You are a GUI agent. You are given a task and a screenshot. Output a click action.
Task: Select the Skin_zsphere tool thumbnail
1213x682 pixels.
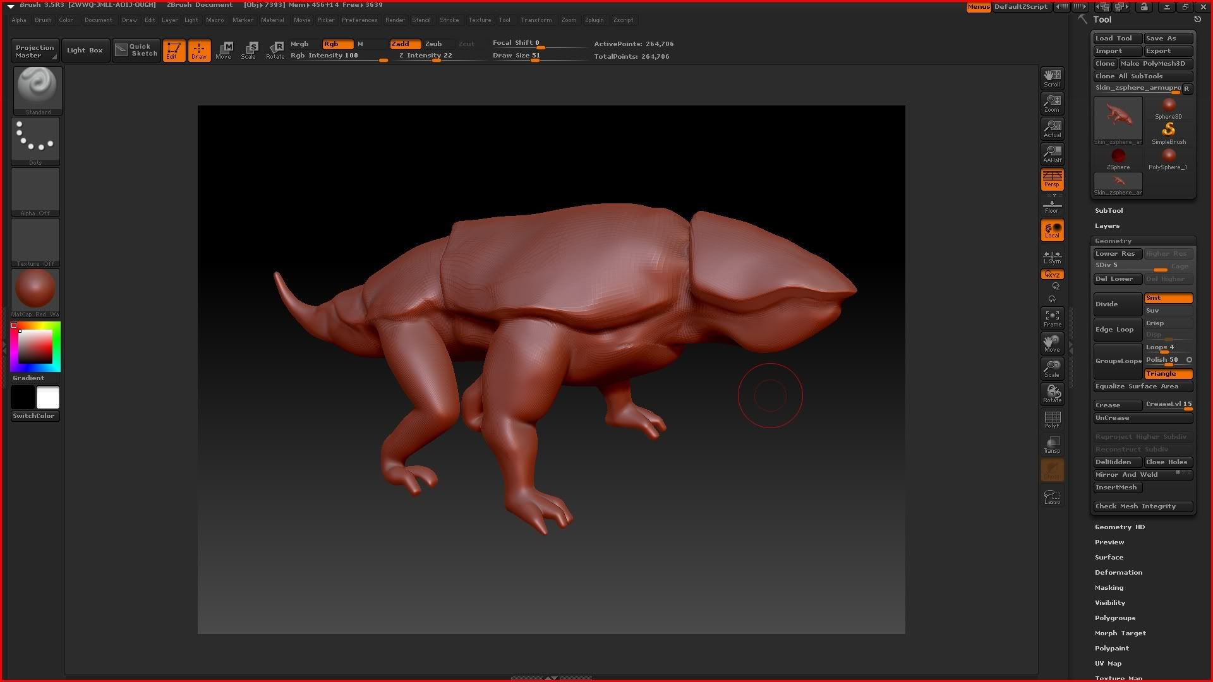(x=1118, y=121)
